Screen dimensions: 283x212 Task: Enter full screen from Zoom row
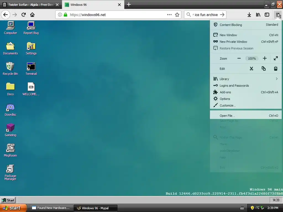pos(276,58)
